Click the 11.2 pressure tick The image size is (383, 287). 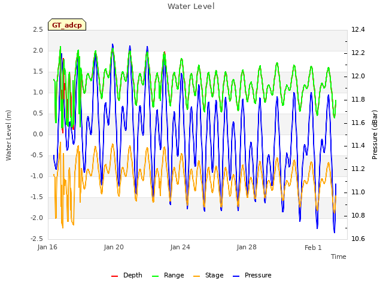(358, 169)
